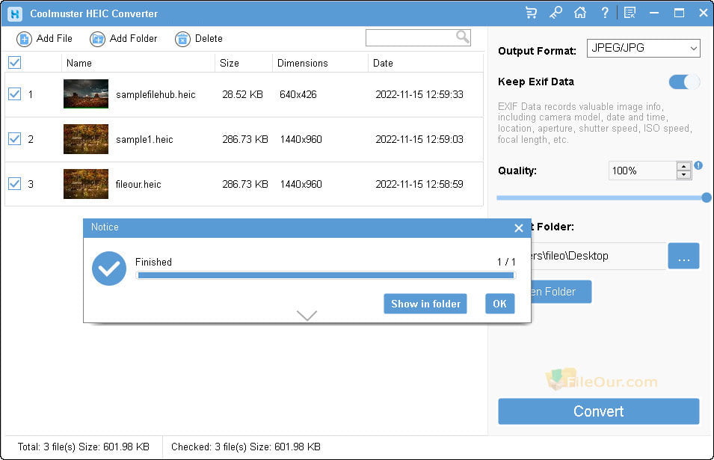Click the Add File button
714x460 pixels.
pyautogui.click(x=44, y=39)
